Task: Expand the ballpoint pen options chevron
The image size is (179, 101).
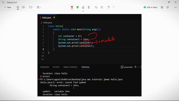Action: pos(72,9)
